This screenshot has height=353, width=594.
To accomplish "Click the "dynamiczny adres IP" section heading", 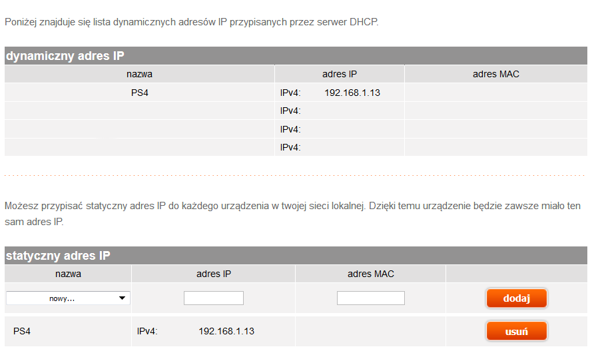I will click(x=65, y=56).
